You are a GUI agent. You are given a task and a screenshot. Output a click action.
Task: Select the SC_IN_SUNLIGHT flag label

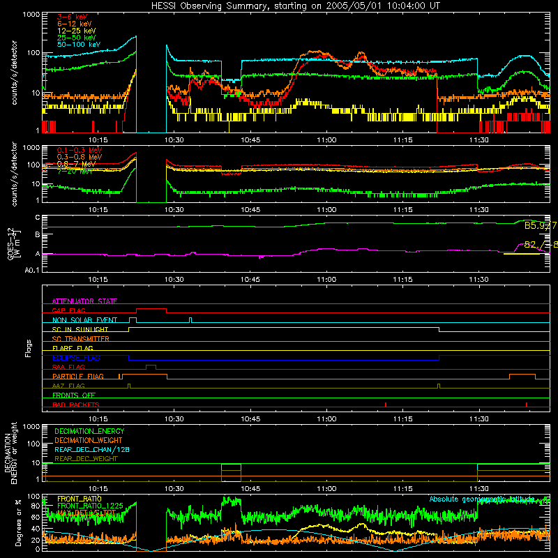tap(80, 329)
